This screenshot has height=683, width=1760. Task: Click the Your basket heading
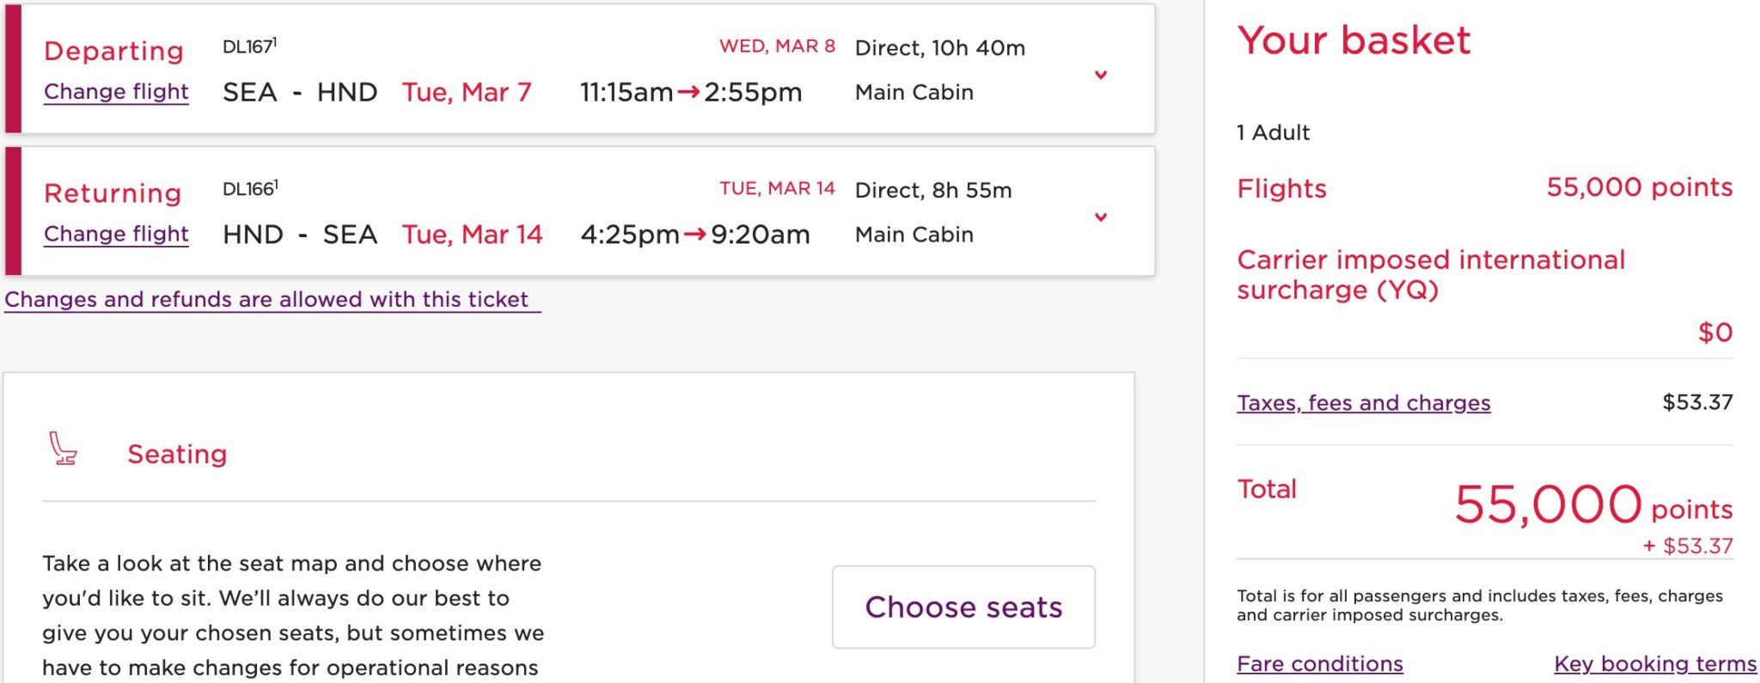point(1354,40)
